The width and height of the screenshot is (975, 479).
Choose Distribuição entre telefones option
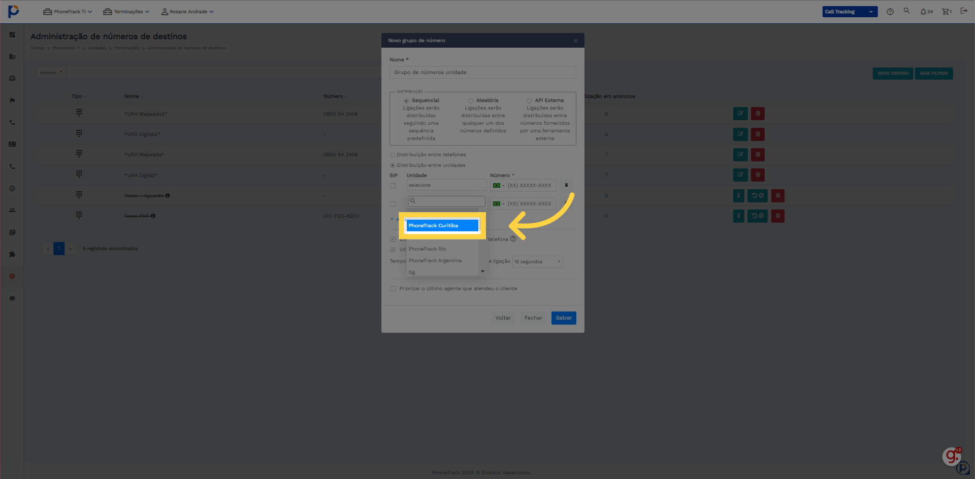click(393, 155)
